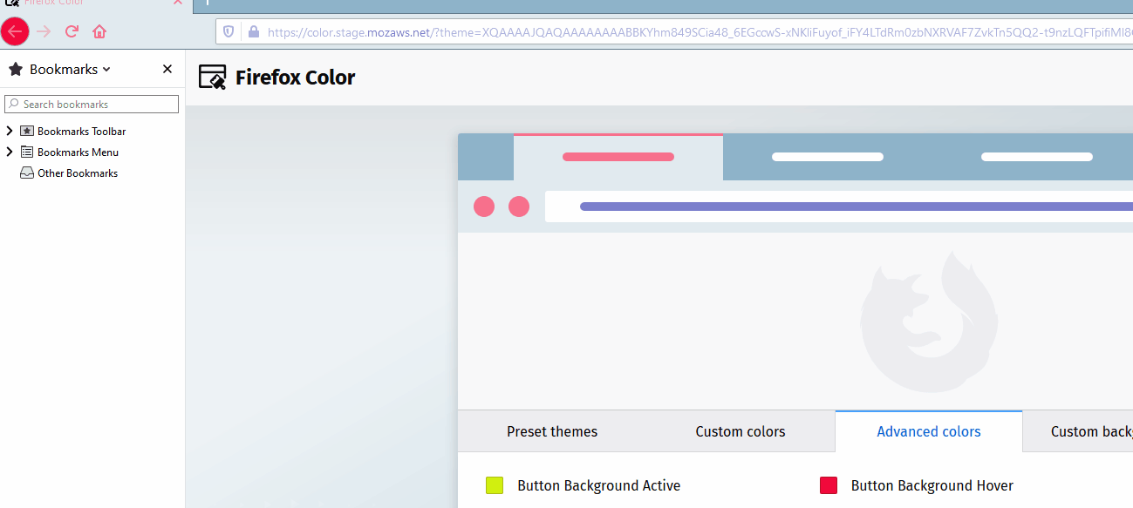Click the active tab in theme preview
The height and width of the screenshot is (508, 1133).
[618, 157]
